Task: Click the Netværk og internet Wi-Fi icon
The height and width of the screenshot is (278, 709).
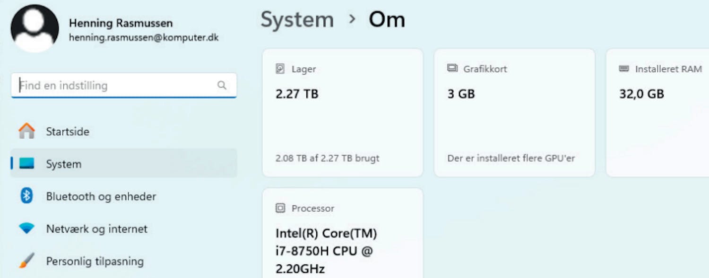Action: pyautogui.click(x=26, y=228)
